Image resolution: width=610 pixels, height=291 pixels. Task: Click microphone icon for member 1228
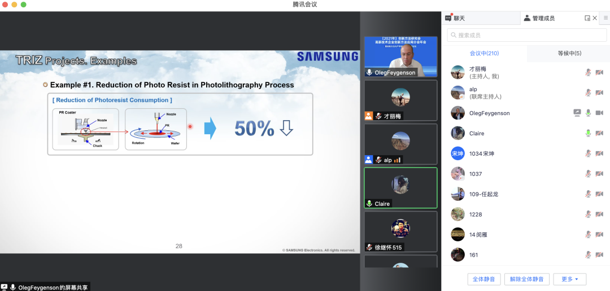coord(588,214)
